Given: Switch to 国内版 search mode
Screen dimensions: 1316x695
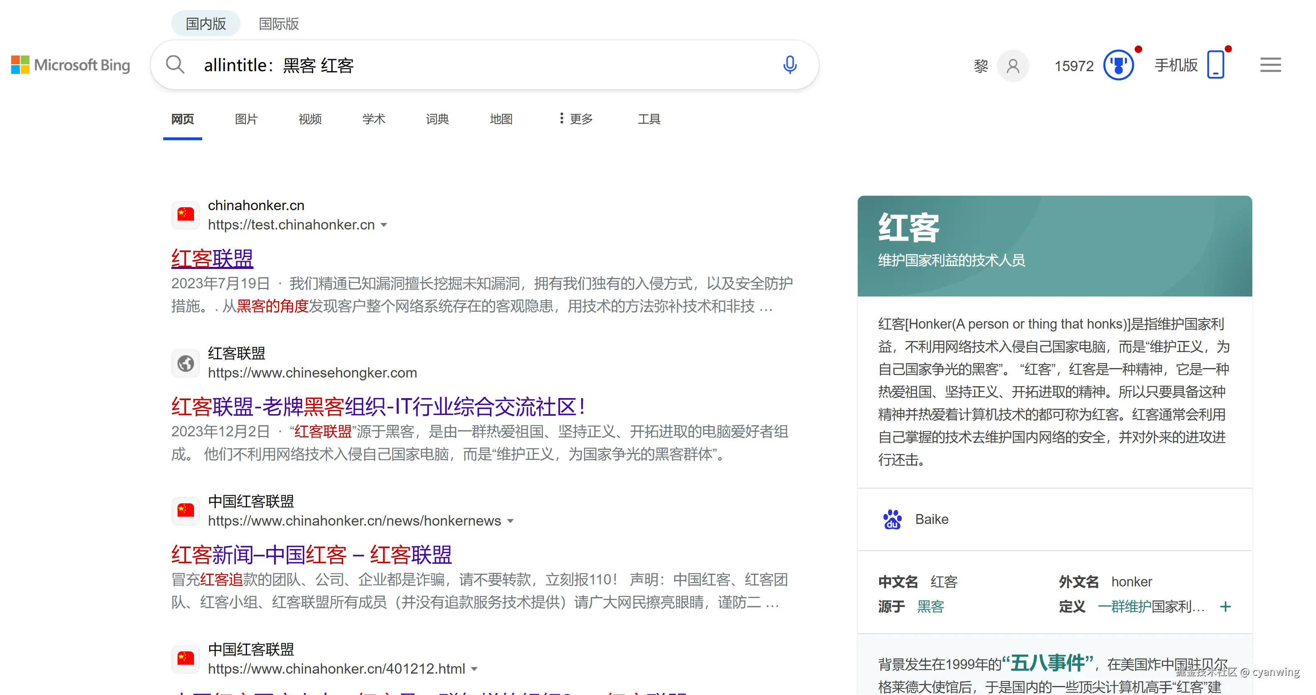Looking at the screenshot, I should [205, 23].
